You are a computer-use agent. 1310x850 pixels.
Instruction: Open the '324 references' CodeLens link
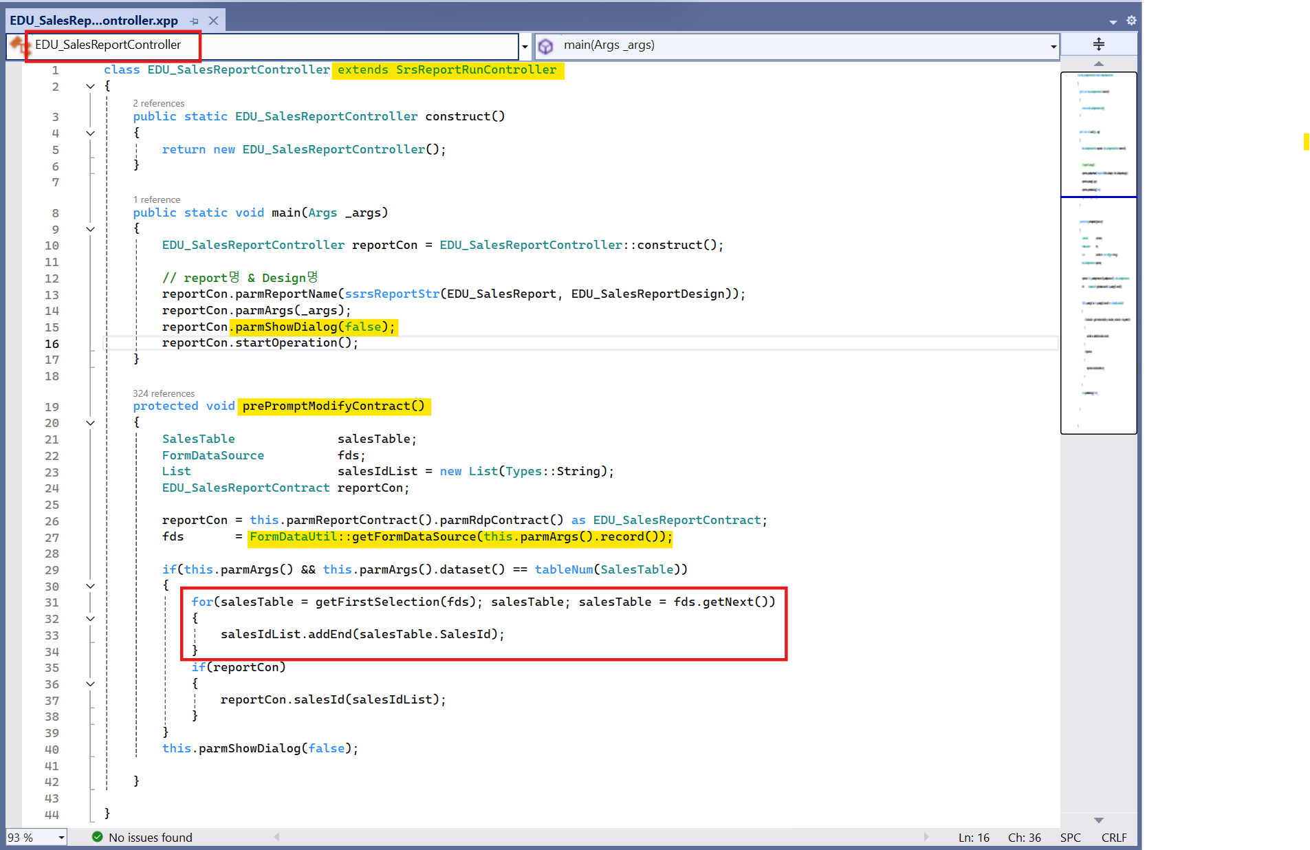[164, 393]
